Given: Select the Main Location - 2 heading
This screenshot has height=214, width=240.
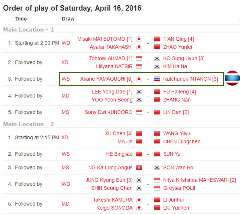Looking at the screenshot, I should (28, 124).
